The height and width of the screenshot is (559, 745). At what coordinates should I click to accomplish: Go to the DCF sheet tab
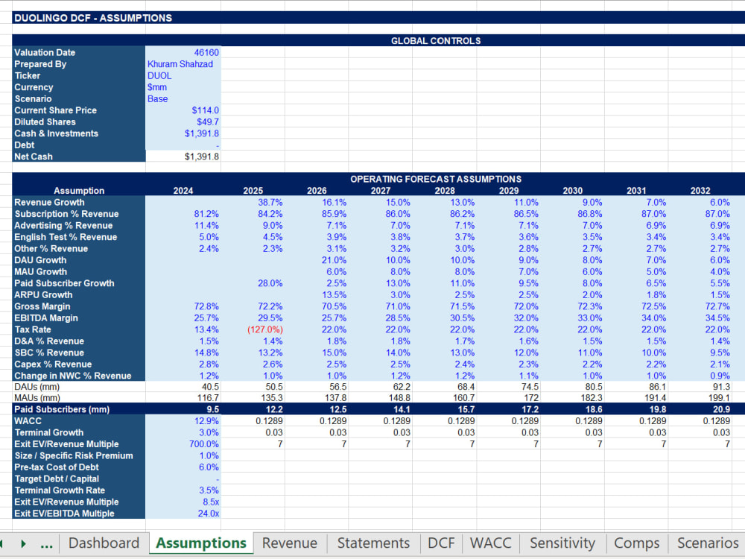click(441, 543)
